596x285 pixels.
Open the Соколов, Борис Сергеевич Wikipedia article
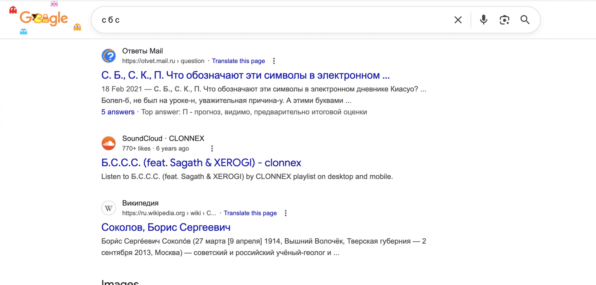166,227
